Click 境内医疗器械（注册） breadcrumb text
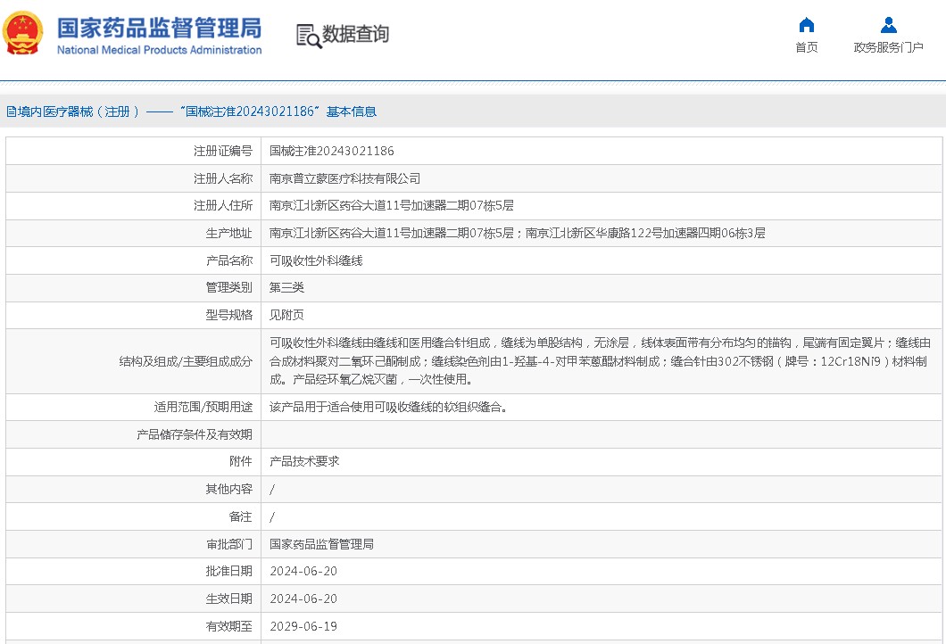This screenshot has width=946, height=644. (x=79, y=111)
